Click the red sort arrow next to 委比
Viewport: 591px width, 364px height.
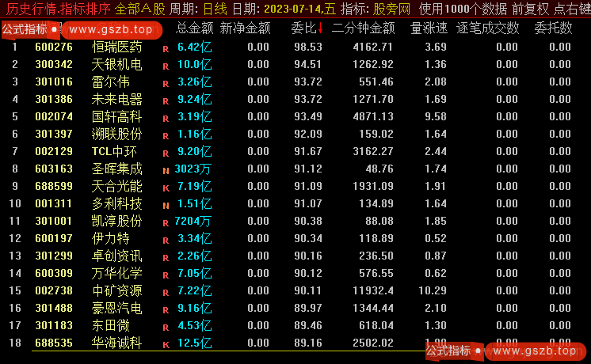(320, 28)
